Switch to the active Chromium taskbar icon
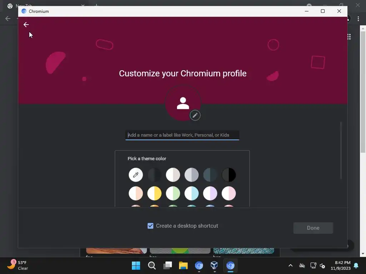This screenshot has width=366, height=274. [230, 265]
